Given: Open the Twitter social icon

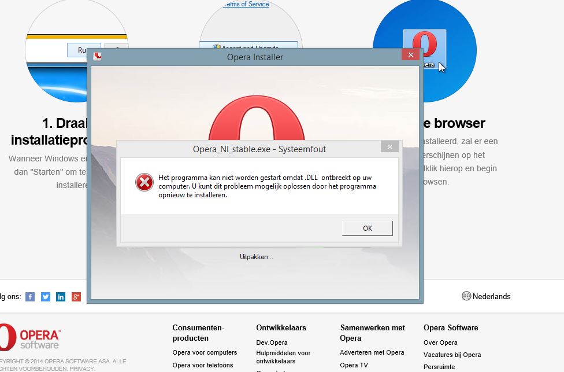Looking at the screenshot, I should click(46, 297).
